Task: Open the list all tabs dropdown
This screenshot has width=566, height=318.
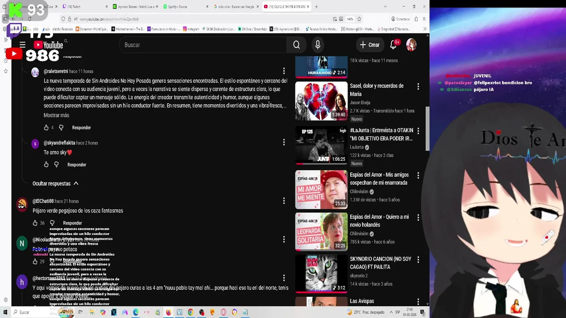Action: [x=385, y=7]
